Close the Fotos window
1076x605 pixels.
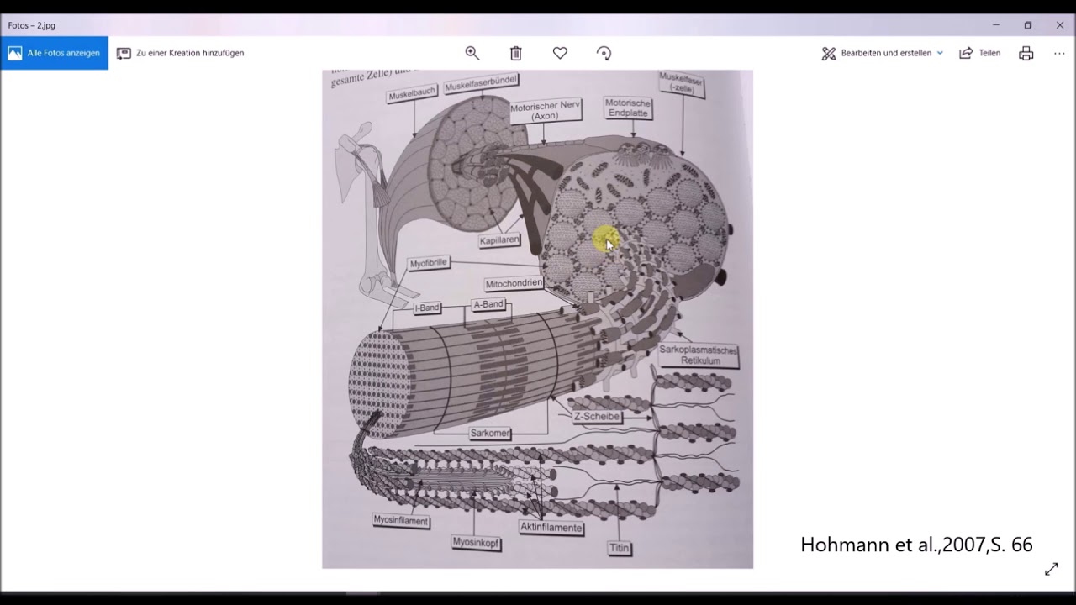(x=1059, y=25)
